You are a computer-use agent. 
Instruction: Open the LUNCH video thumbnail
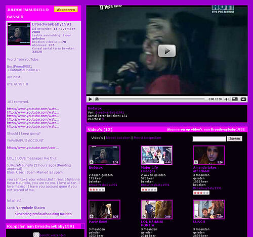(208, 210)
